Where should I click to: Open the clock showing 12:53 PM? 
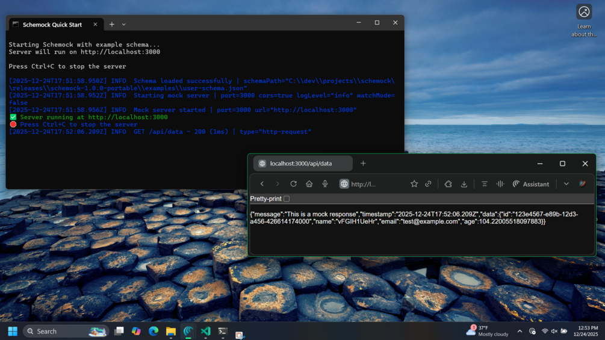[585, 331]
